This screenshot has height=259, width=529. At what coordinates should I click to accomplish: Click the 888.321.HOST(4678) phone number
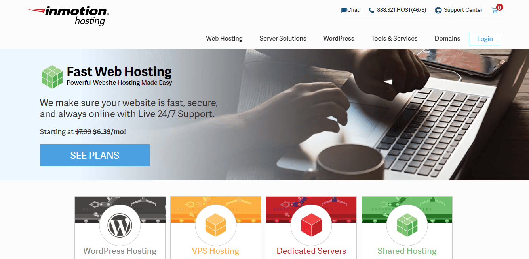click(x=402, y=10)
